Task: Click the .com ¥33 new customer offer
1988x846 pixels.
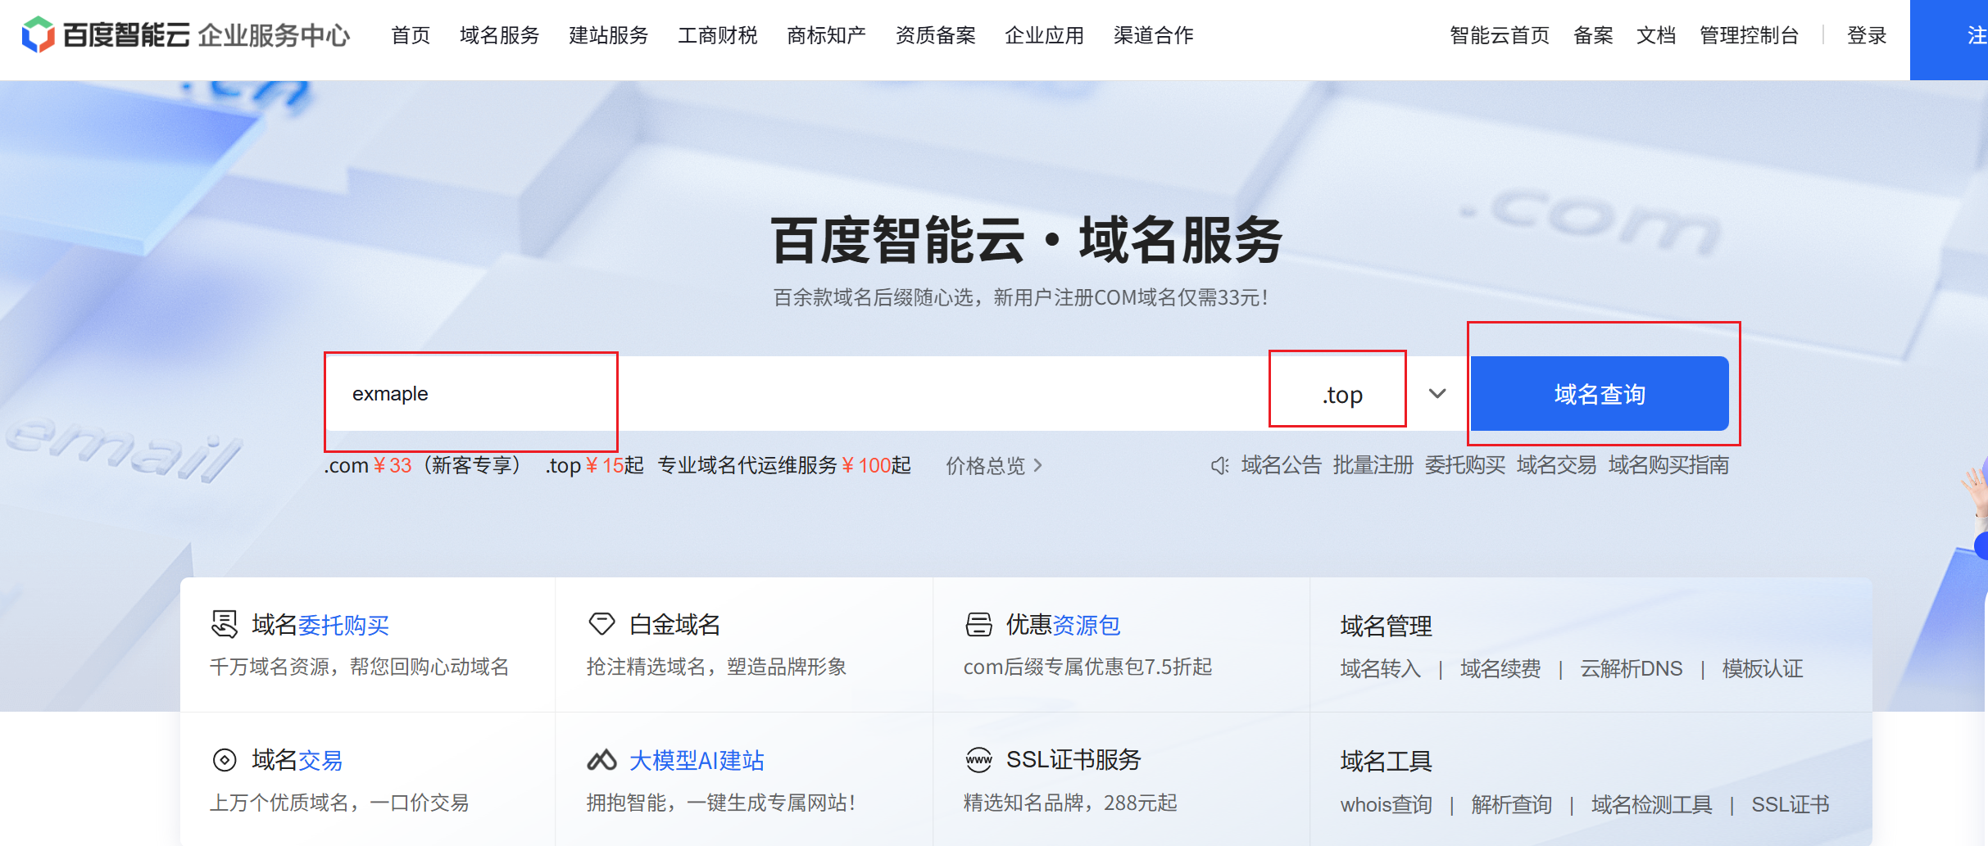Action: [x=424, y=465]
